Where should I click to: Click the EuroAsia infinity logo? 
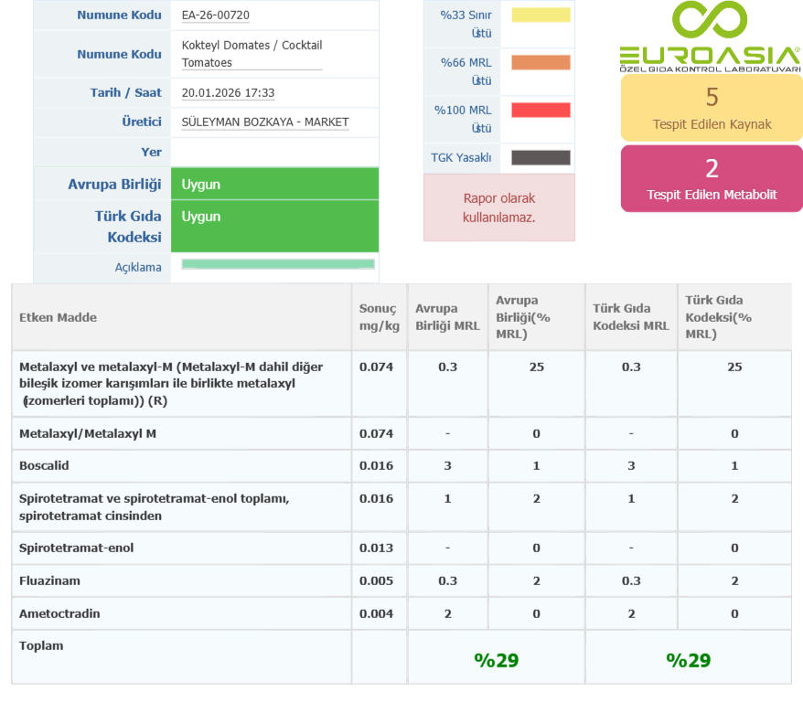710,22
